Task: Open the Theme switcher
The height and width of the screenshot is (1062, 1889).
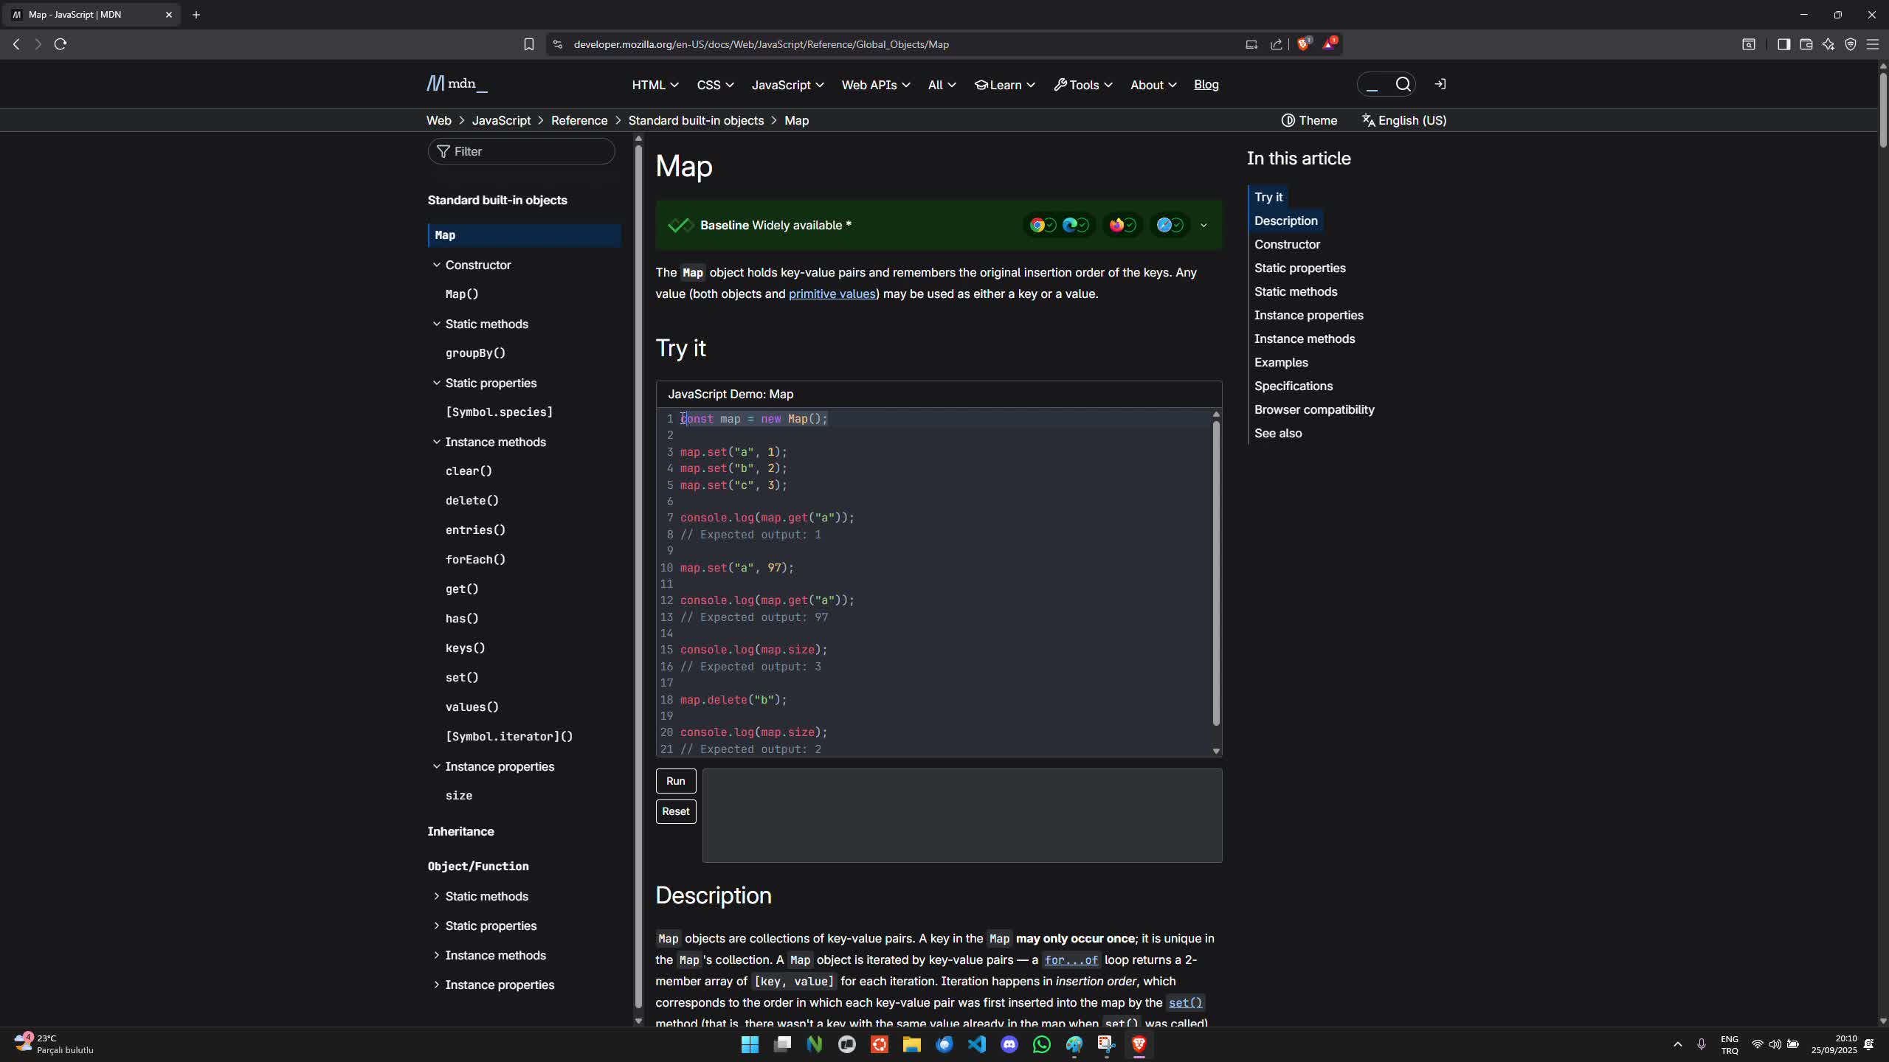Action: (1309, 120)
